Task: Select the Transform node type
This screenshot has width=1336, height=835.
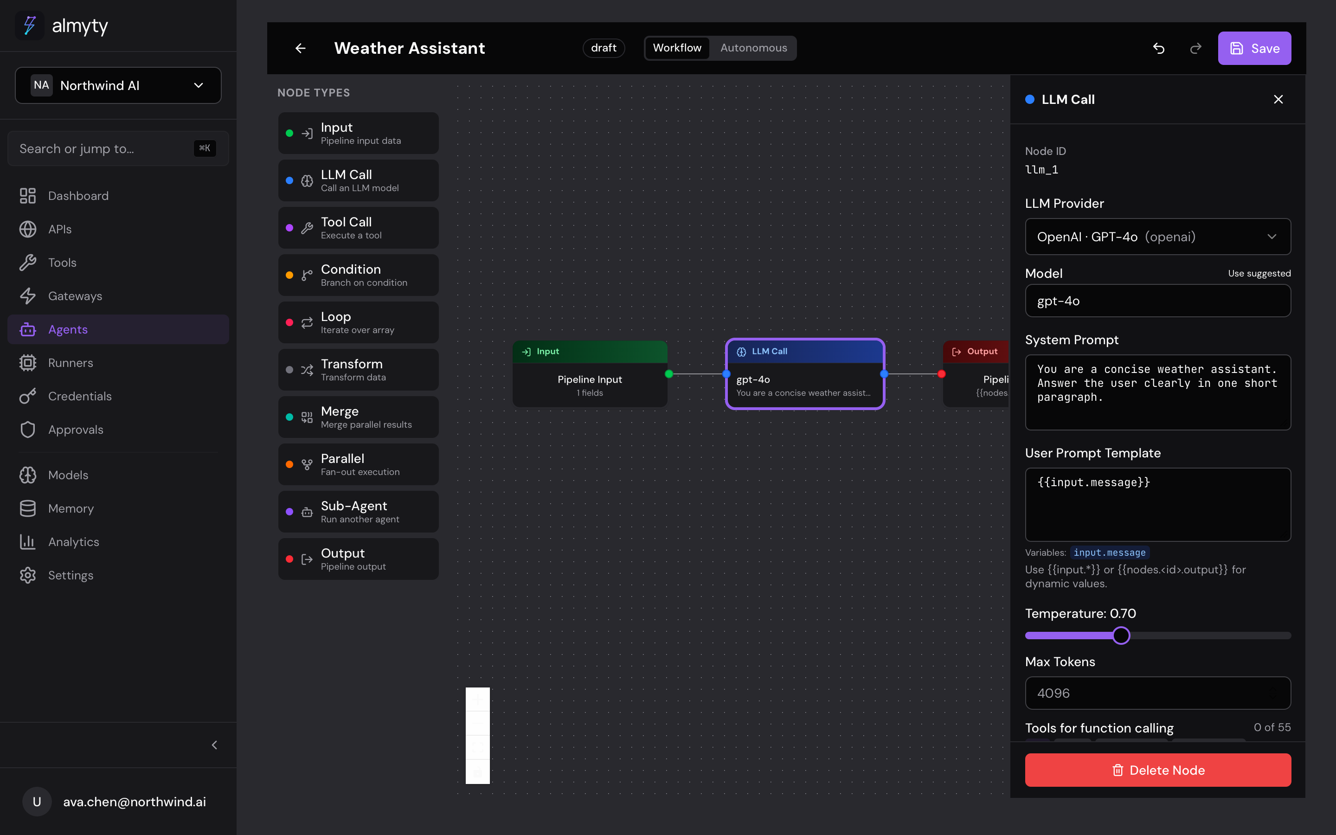Action: [x=358, y=369]
